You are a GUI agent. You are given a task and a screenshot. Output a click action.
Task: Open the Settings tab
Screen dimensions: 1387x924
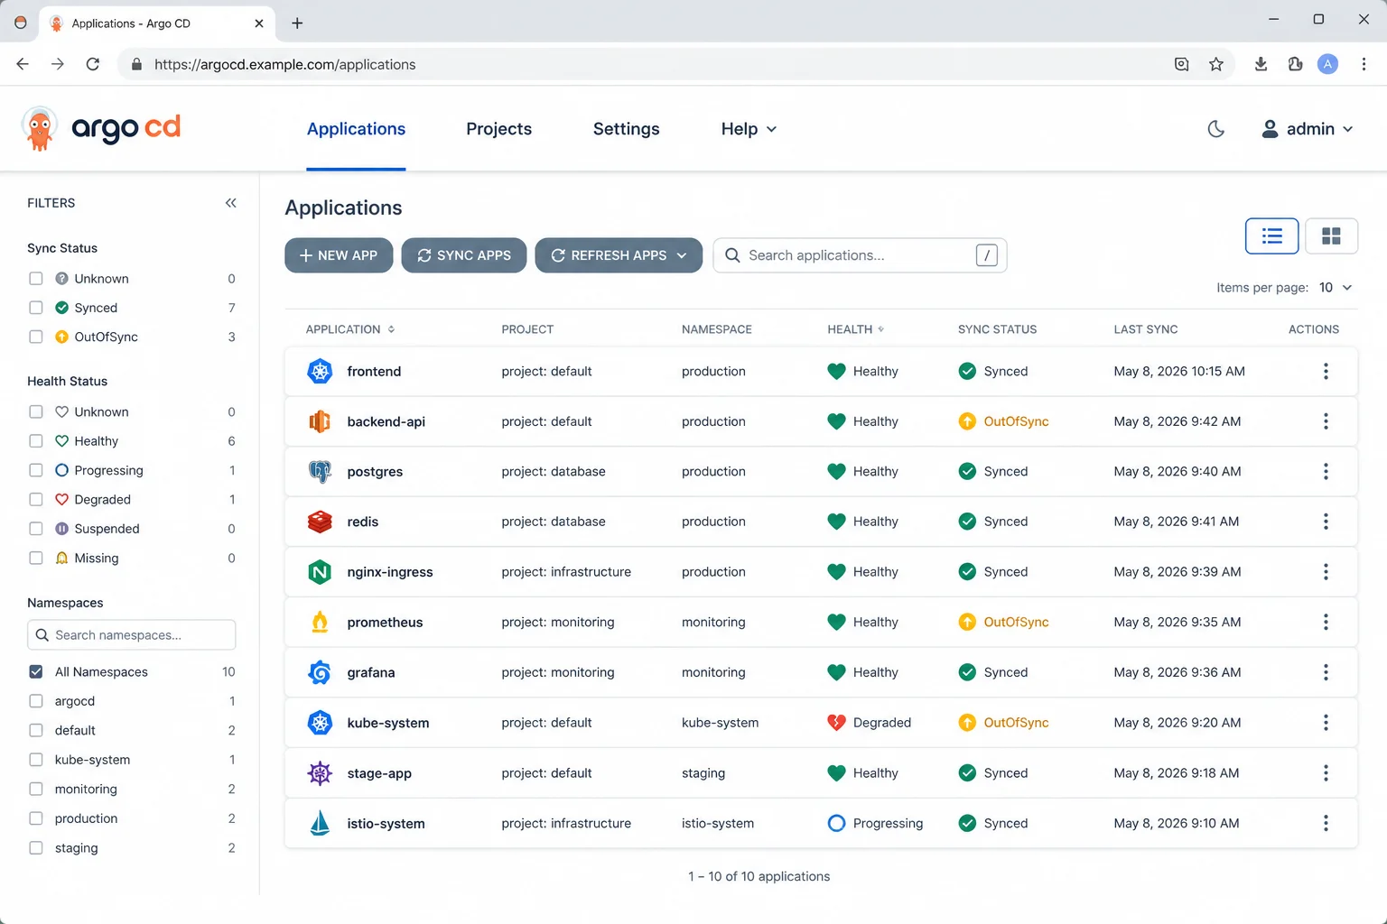[626, 129]
